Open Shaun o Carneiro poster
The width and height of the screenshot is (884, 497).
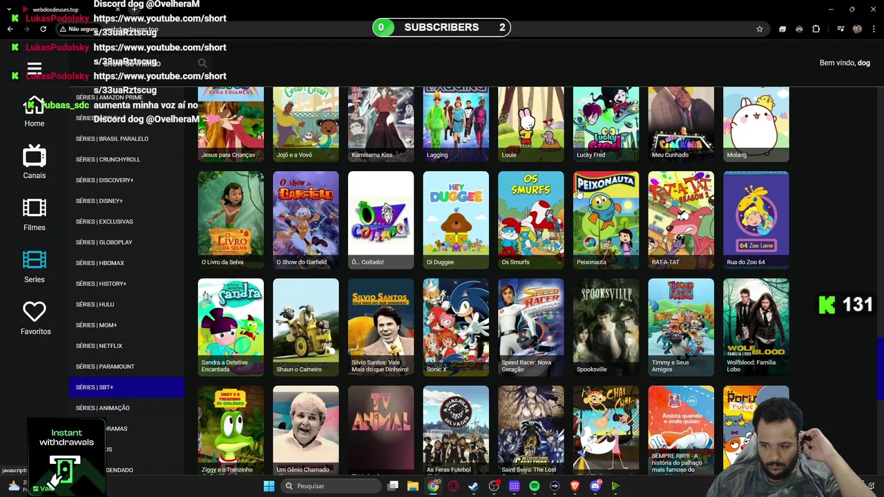point(306,327)
